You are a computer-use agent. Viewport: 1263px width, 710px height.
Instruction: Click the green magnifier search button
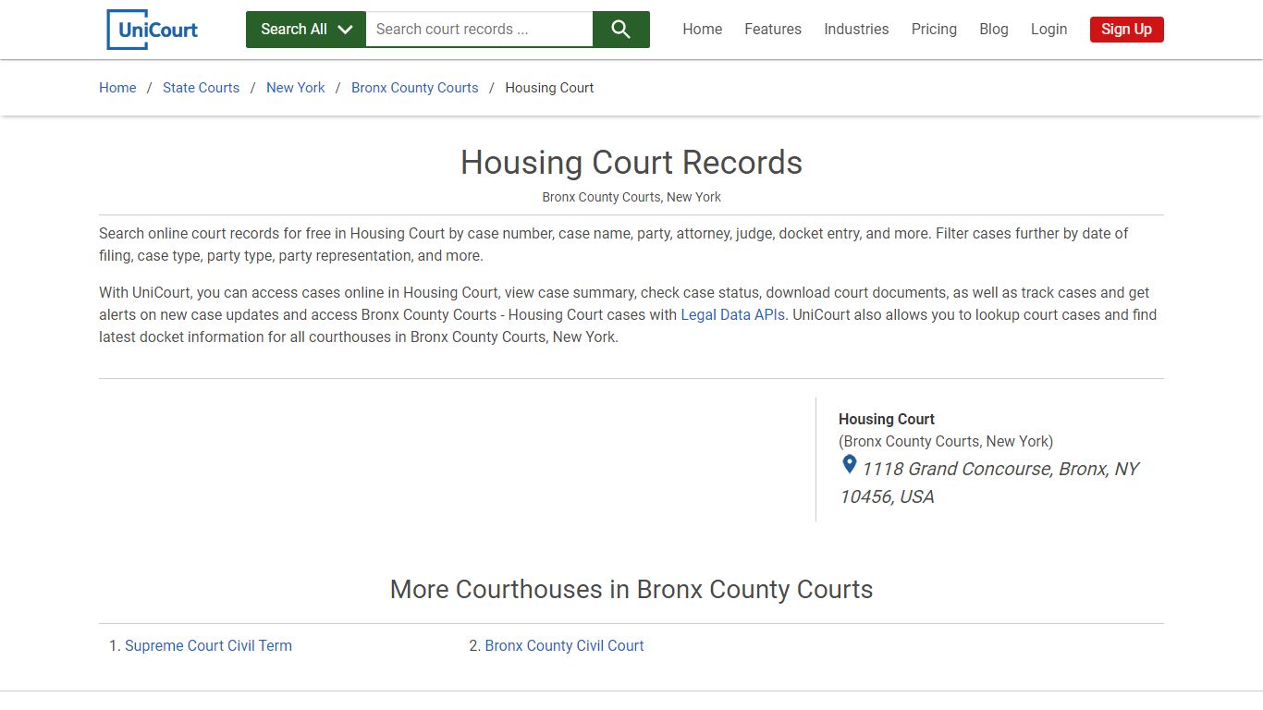tap(621, 30)
